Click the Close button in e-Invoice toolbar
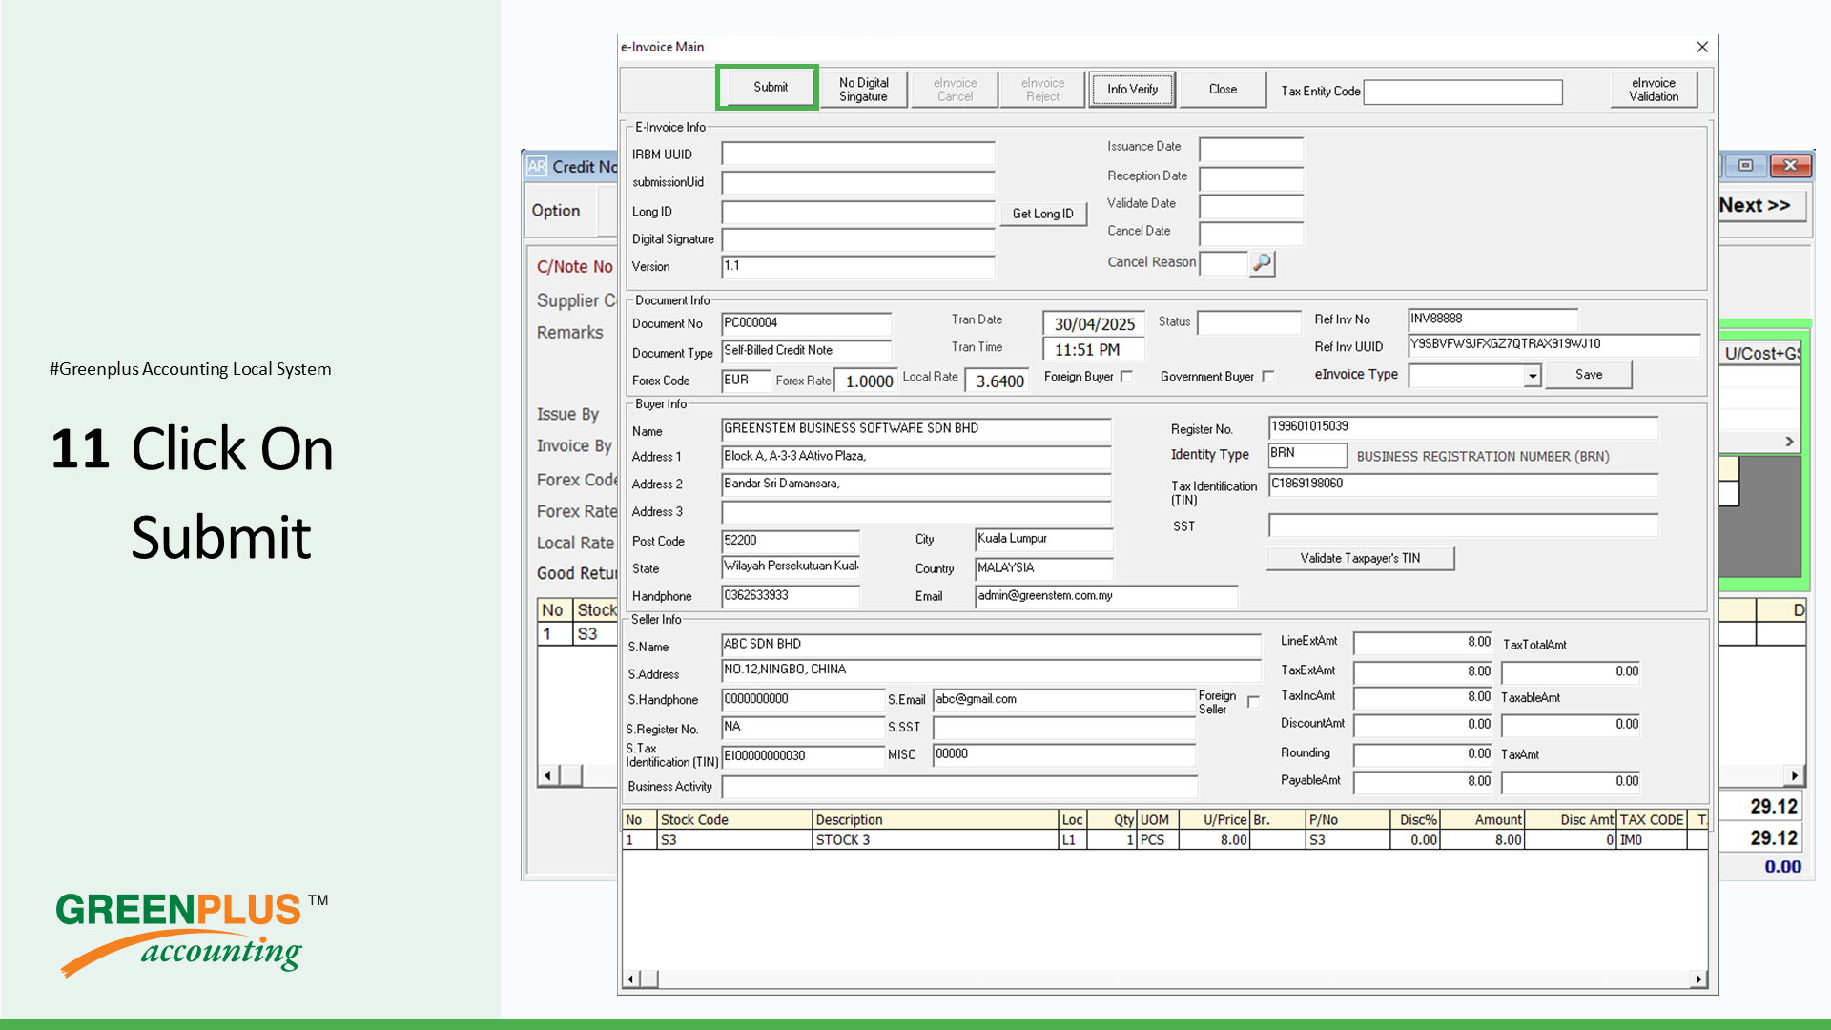This screenshot has width=1831, height=1030. [x=1223, y=90]
